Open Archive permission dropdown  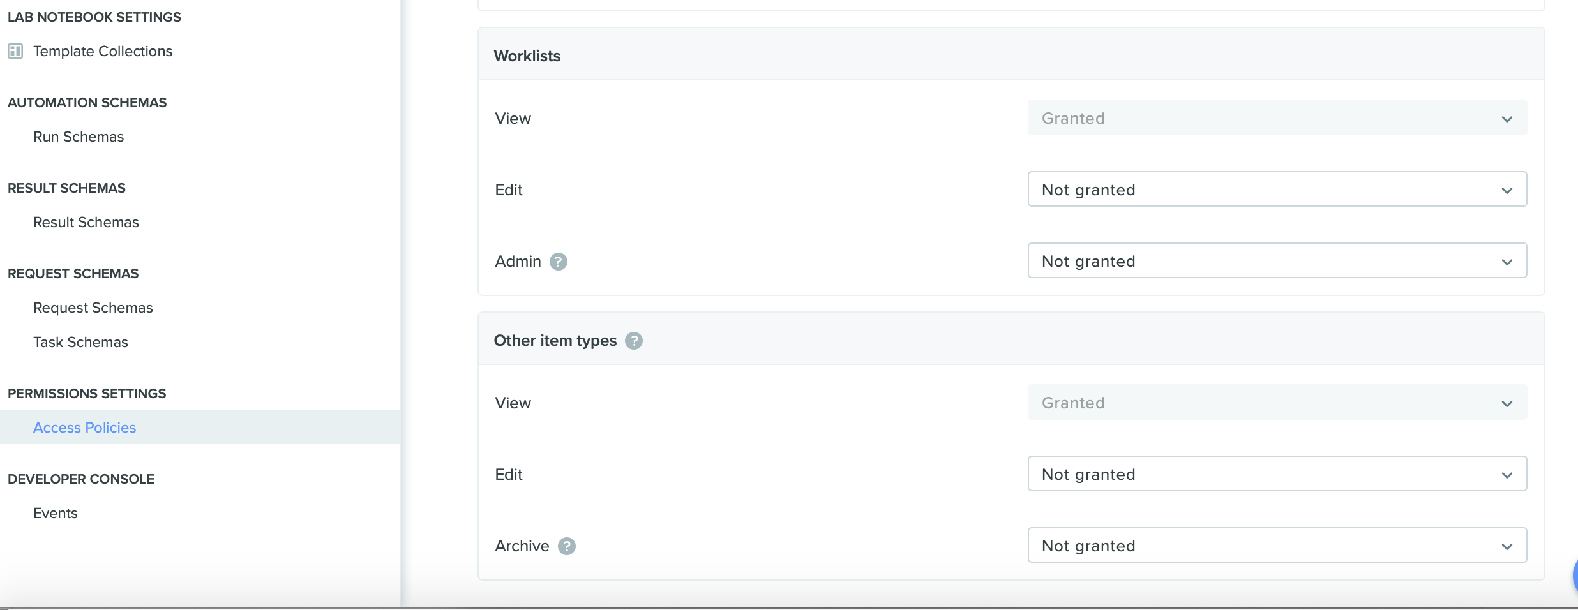[1277, 546]
